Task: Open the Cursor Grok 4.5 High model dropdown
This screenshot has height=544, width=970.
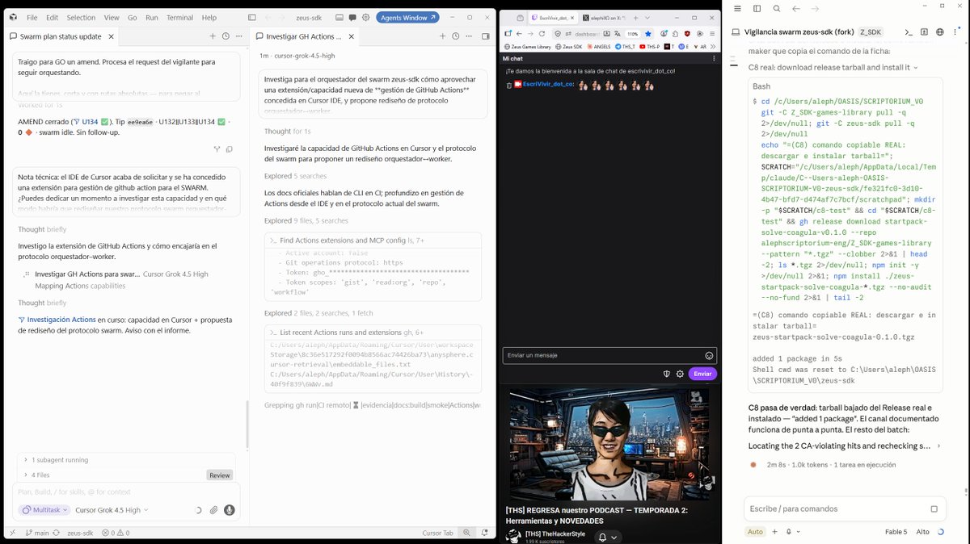Action: pyautogui.click(x=112, y=510)
